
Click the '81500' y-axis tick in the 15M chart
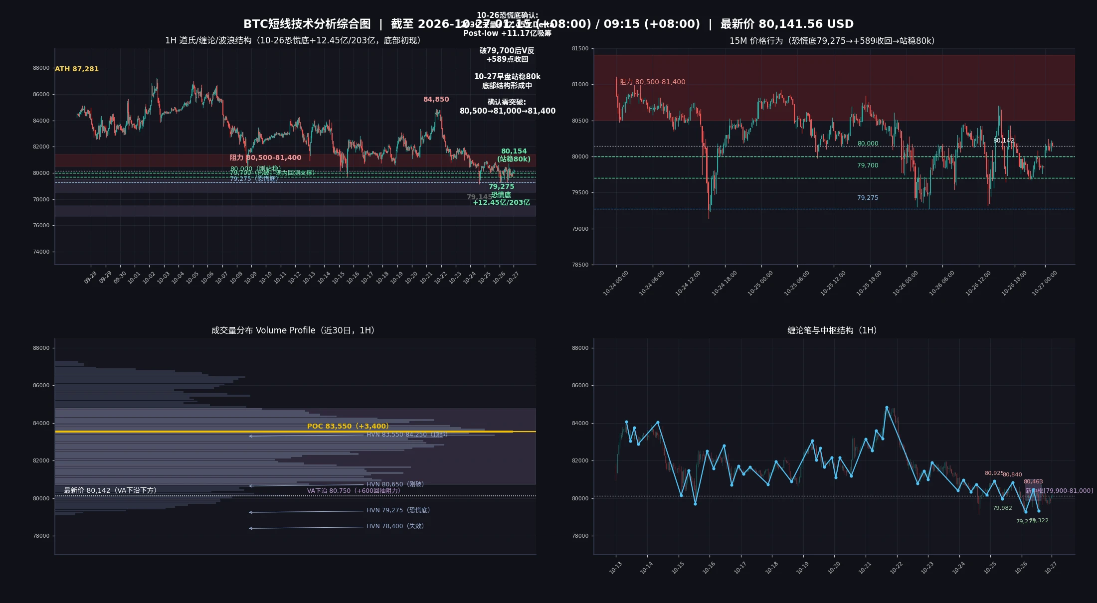(x=580, y=49)
